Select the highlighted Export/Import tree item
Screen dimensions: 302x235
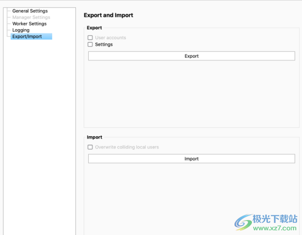tap(27, 36)
